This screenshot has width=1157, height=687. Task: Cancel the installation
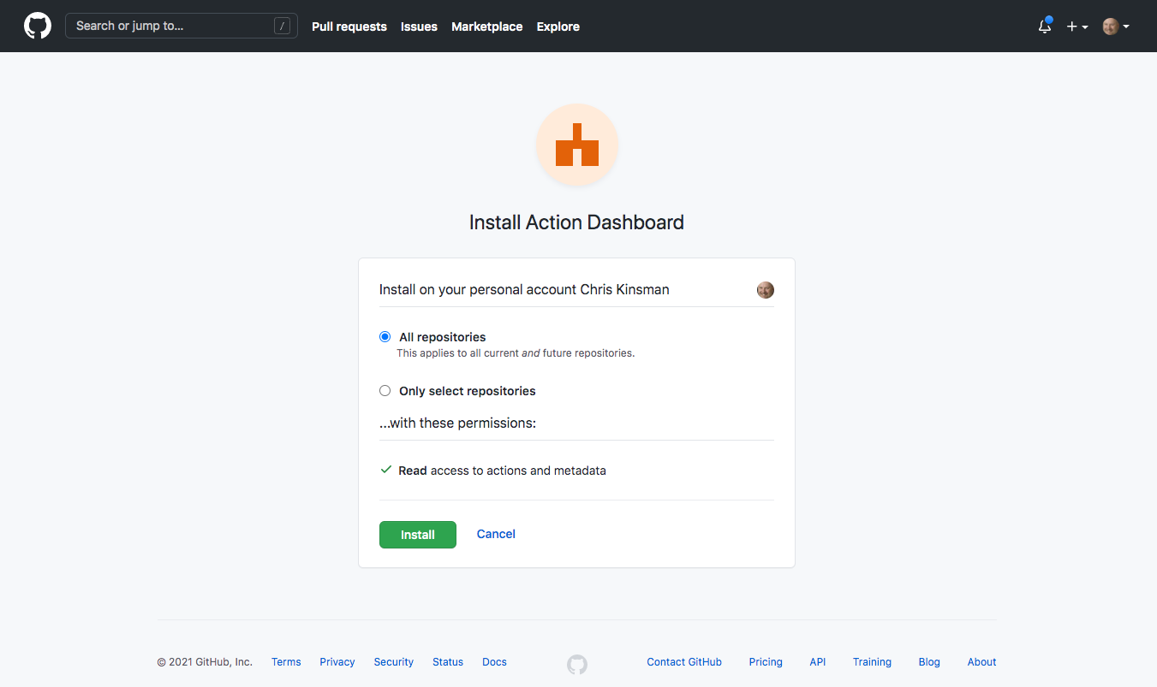pyautogui.click(x=496, y=534)
